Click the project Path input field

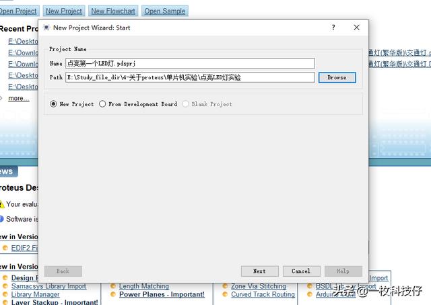190,77
